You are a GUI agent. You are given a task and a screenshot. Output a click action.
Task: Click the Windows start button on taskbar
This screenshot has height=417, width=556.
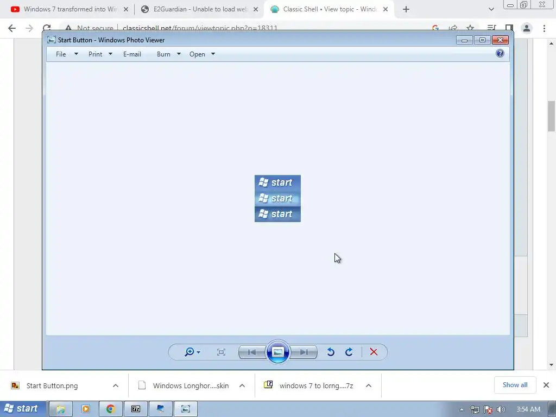coord(23,409)
